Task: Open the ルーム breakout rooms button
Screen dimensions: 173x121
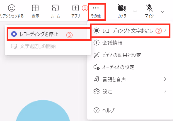Action: click(55, 11)
